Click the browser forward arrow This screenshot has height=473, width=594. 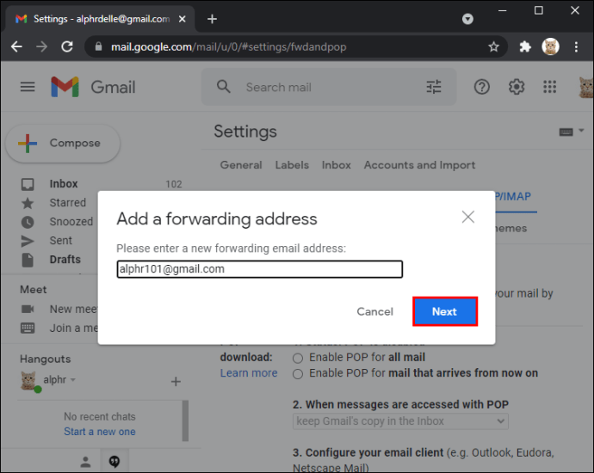click(41, 47)
